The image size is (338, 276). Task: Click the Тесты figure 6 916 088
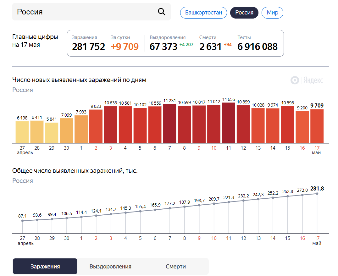257,47
